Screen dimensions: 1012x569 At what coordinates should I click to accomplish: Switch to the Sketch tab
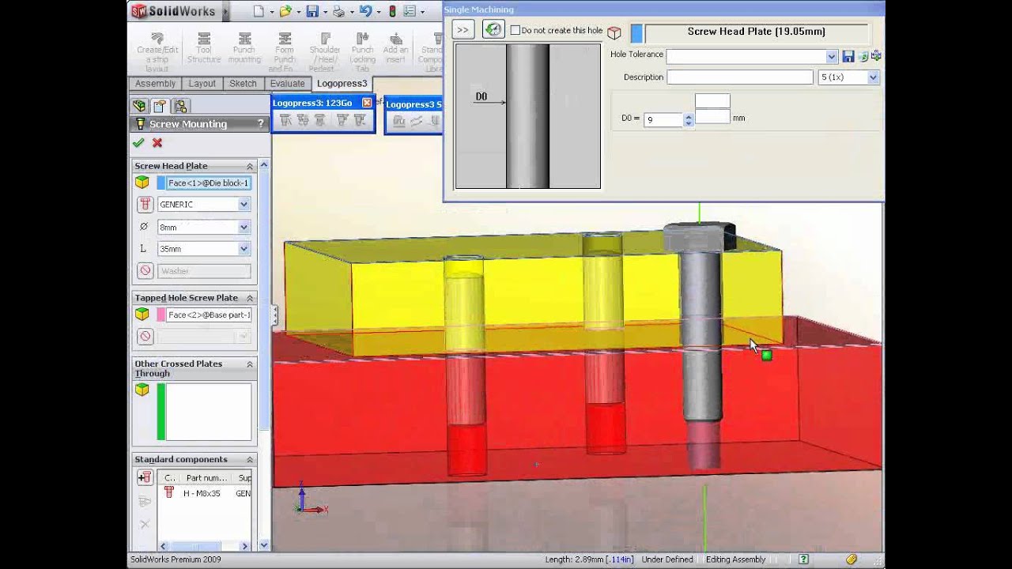tap(243, 84)
